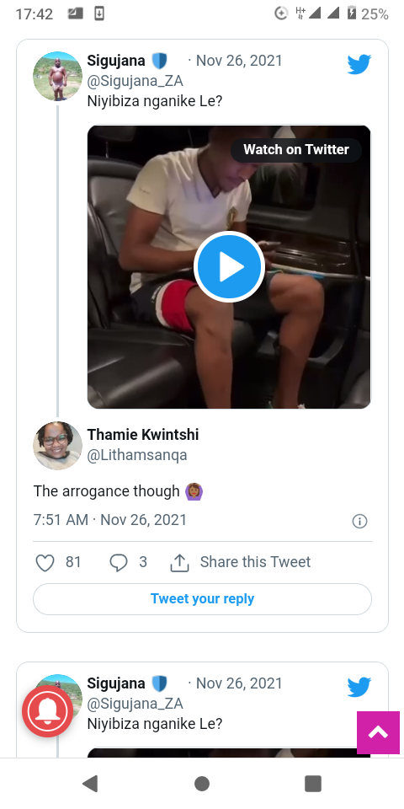The height and width of the screenshot is (809, 404).
Task: Tap the Share this Tweet text
Action: click(x=256, y=562)
